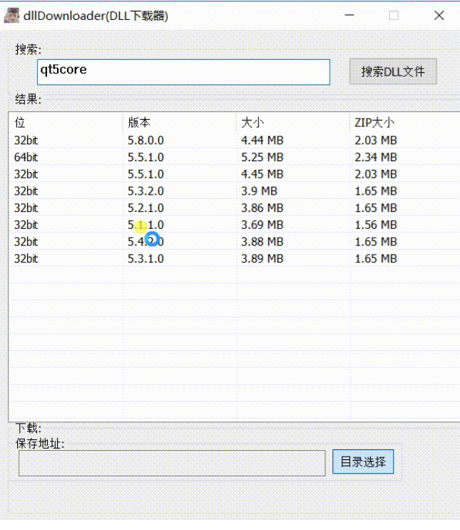Click the 3.9 MB size cell
Screen dimensions: 460x530
click(259, 191)
